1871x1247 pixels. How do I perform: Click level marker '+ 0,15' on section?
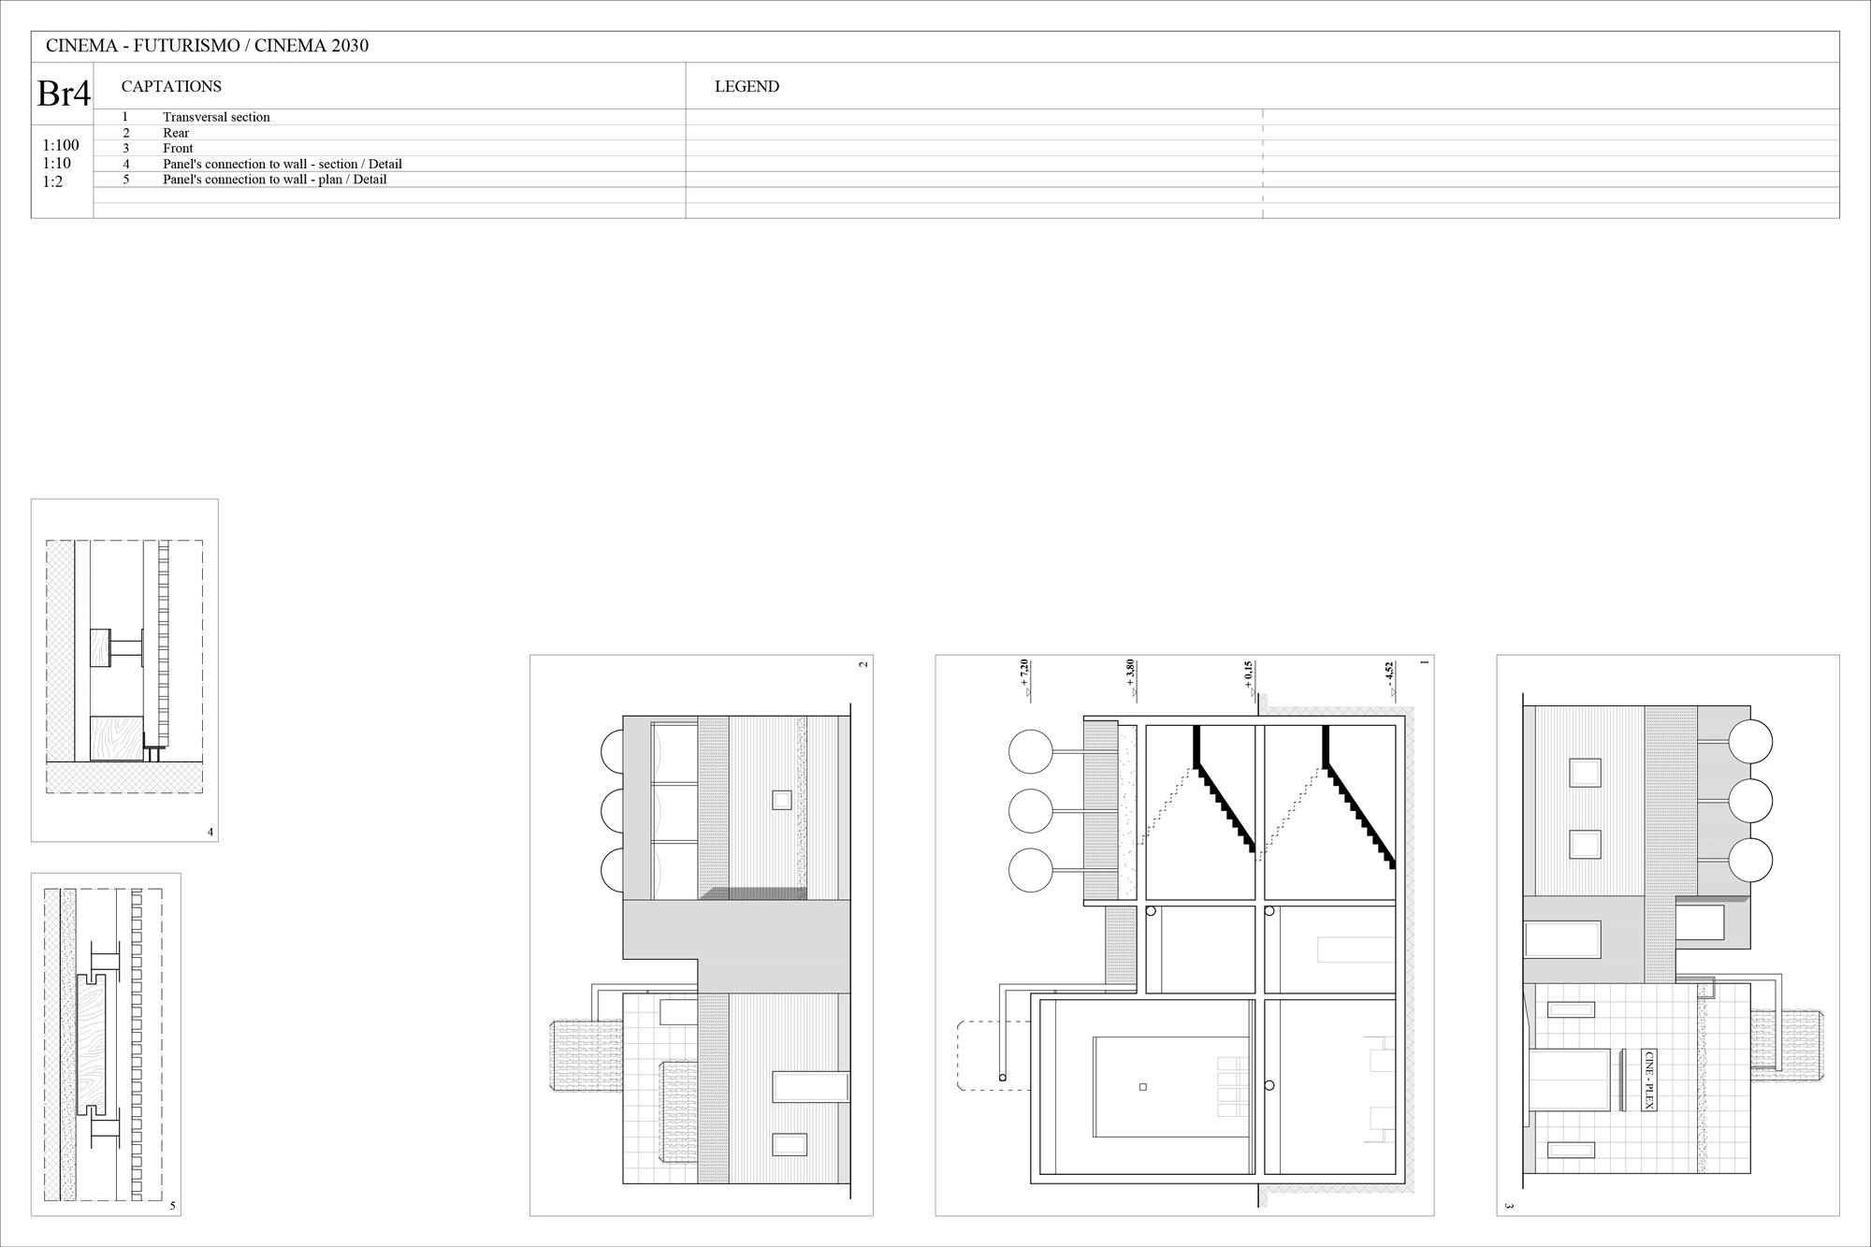pos(1249,676)
